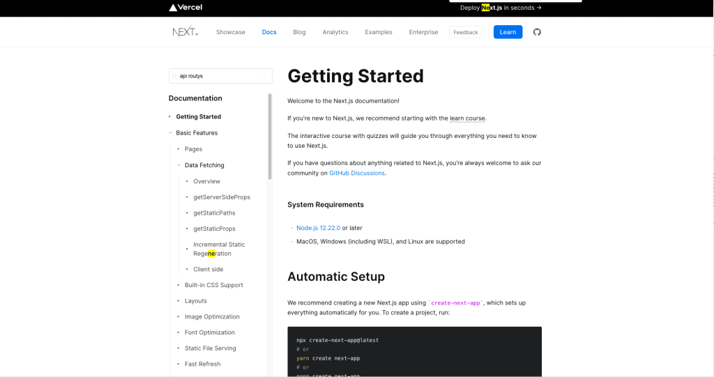Click the docs search field
This screenshot has height=377, width=714.
(220, 76)
